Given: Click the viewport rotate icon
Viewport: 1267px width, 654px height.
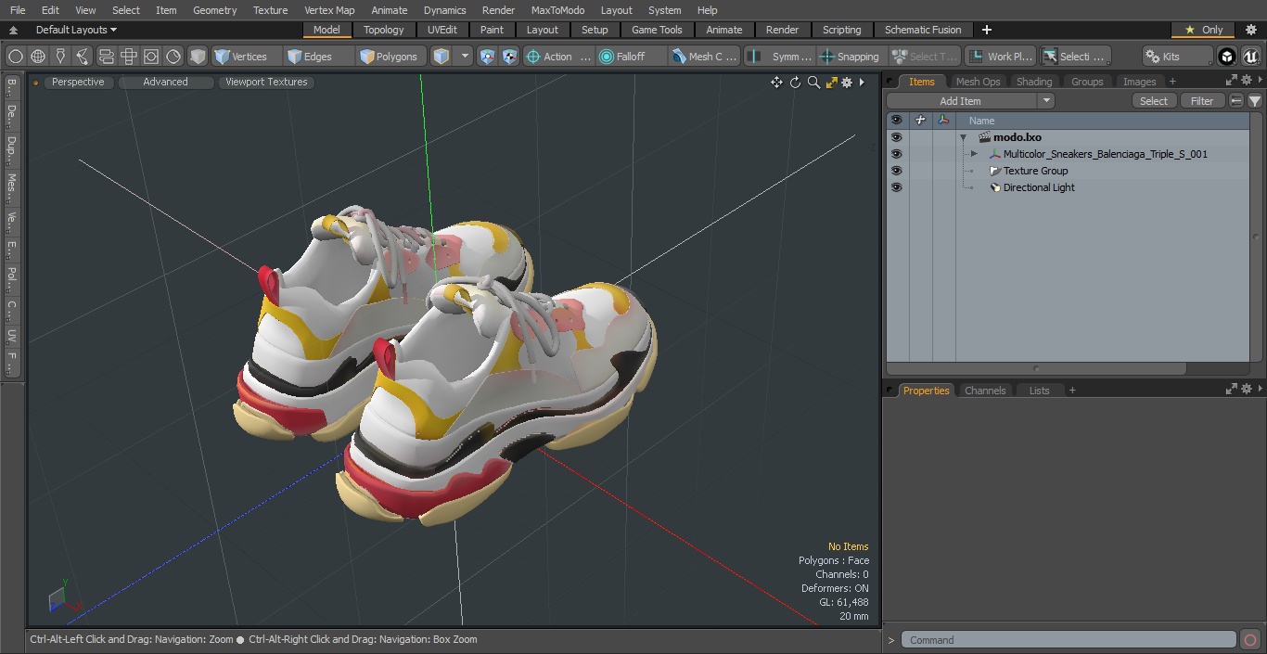Looking at the screenshot, I should tap(795, 83).
